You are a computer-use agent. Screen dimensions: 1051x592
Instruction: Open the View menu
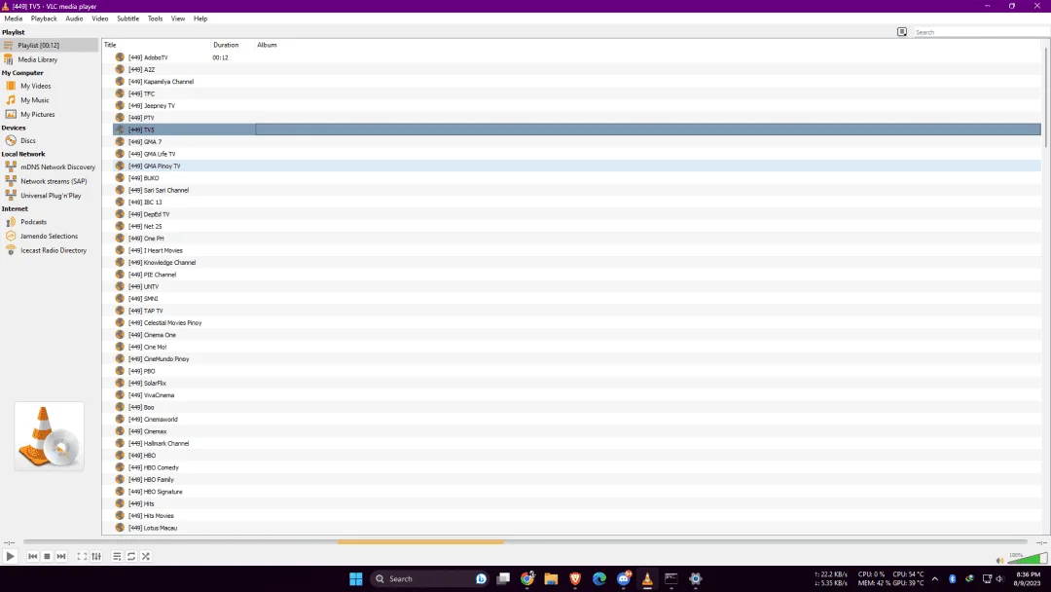[x=178, y=18]
